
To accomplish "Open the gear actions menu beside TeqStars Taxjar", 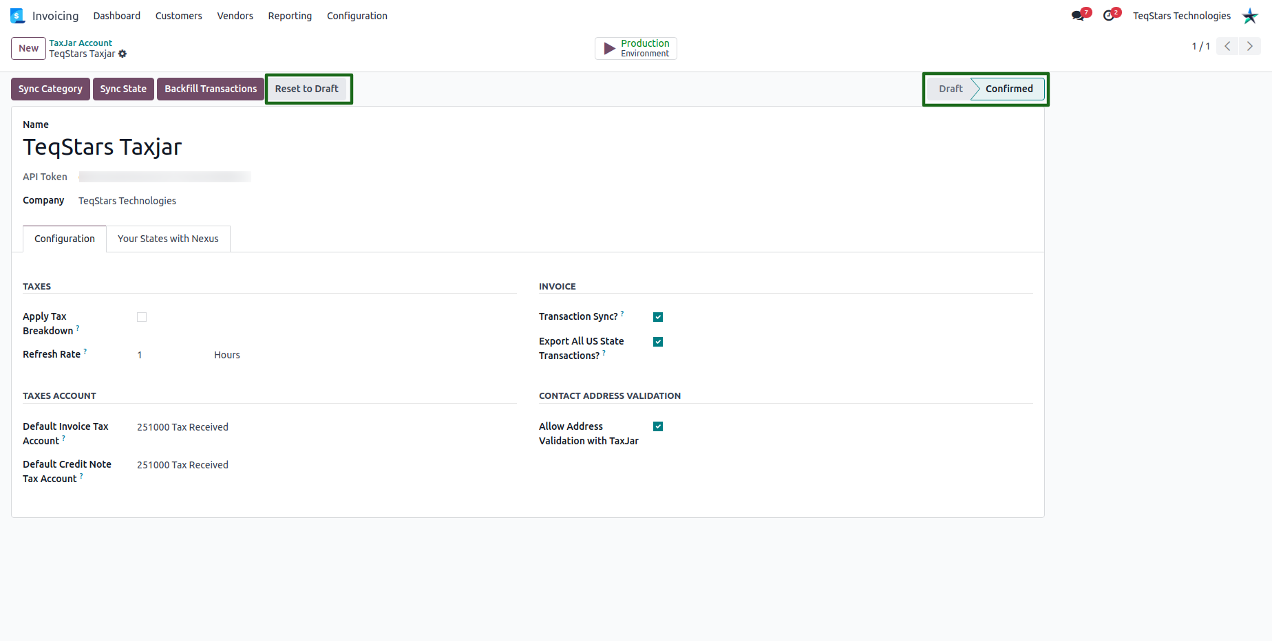I will (123, 54).
